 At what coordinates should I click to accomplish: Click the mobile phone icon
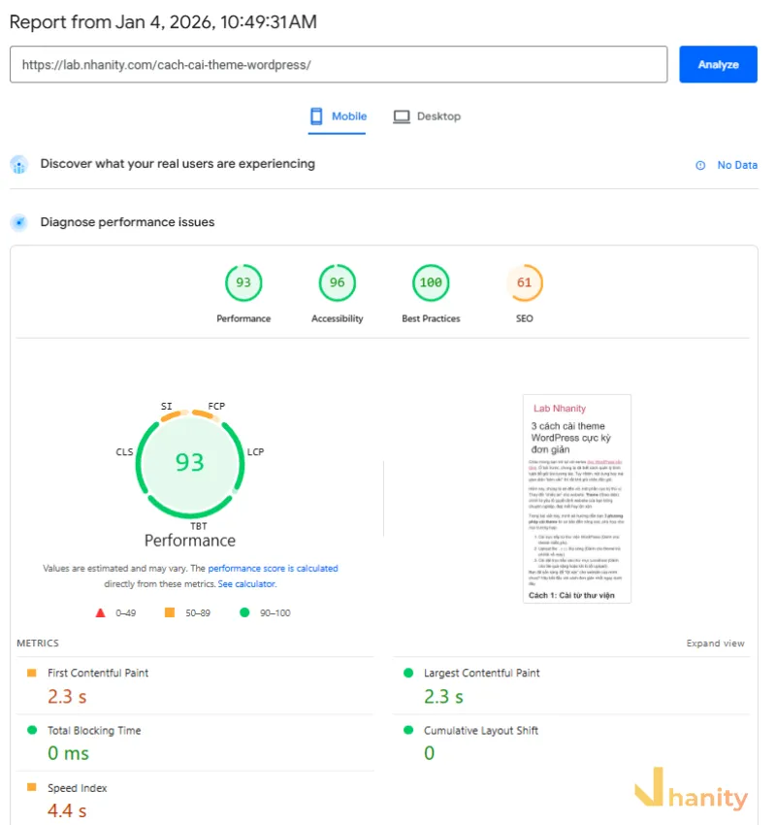point(316,116)
